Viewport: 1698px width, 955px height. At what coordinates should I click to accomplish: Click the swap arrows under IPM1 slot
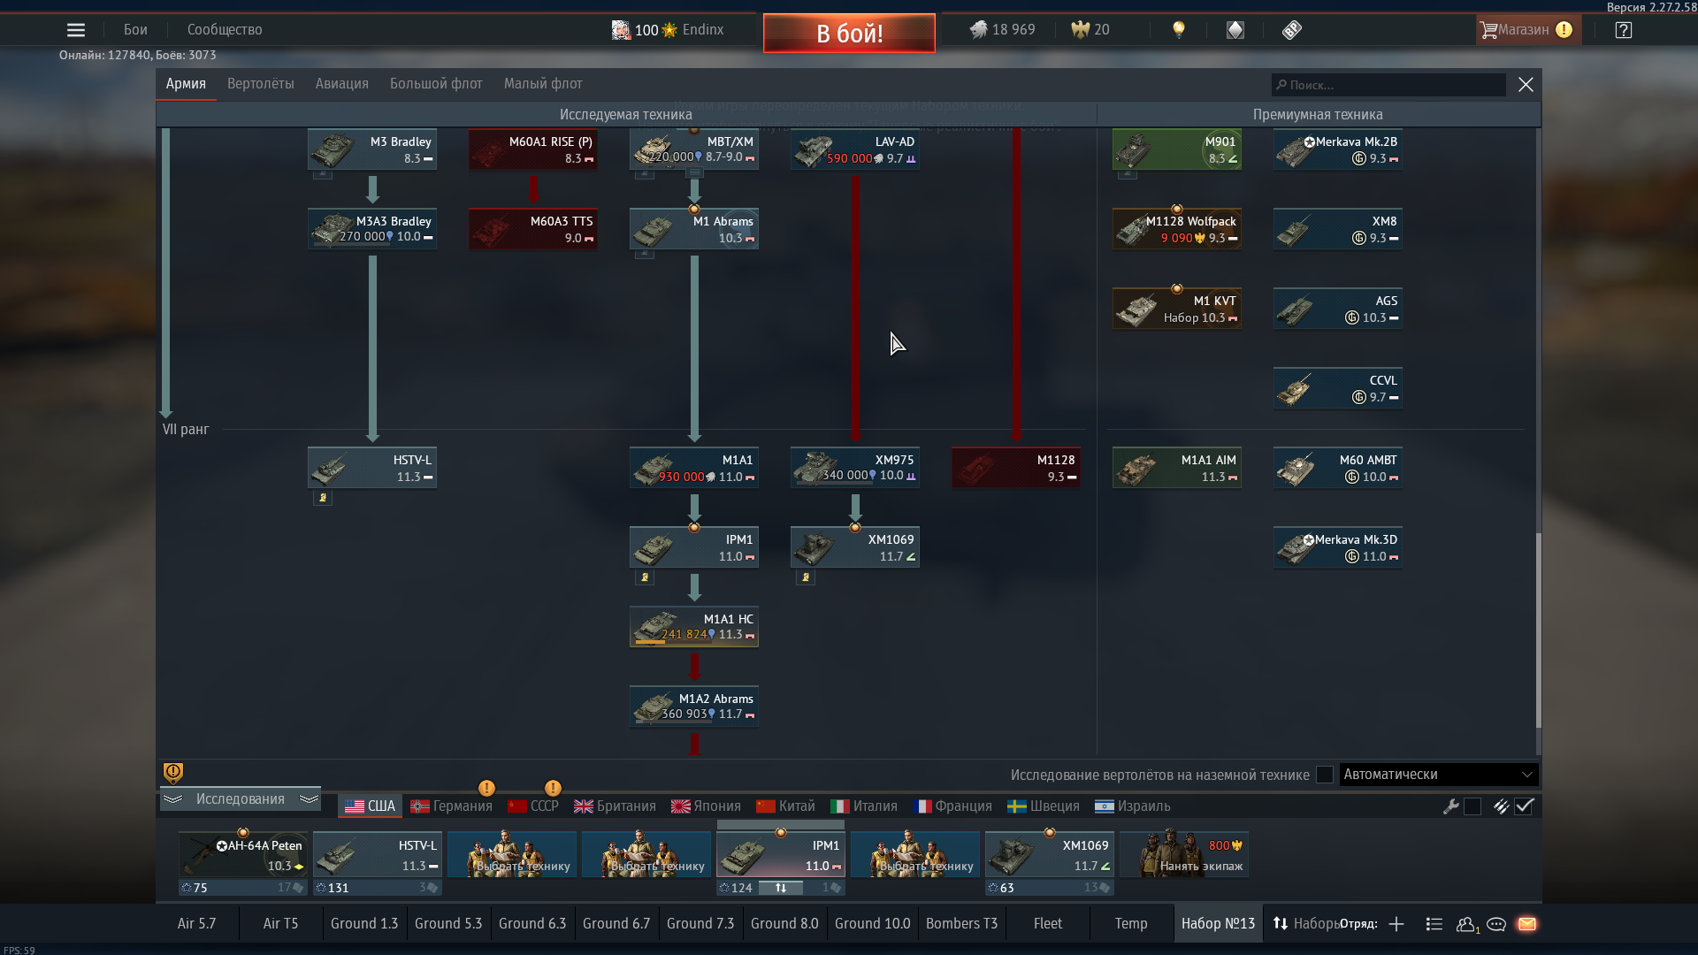click(x=781, y=888)
